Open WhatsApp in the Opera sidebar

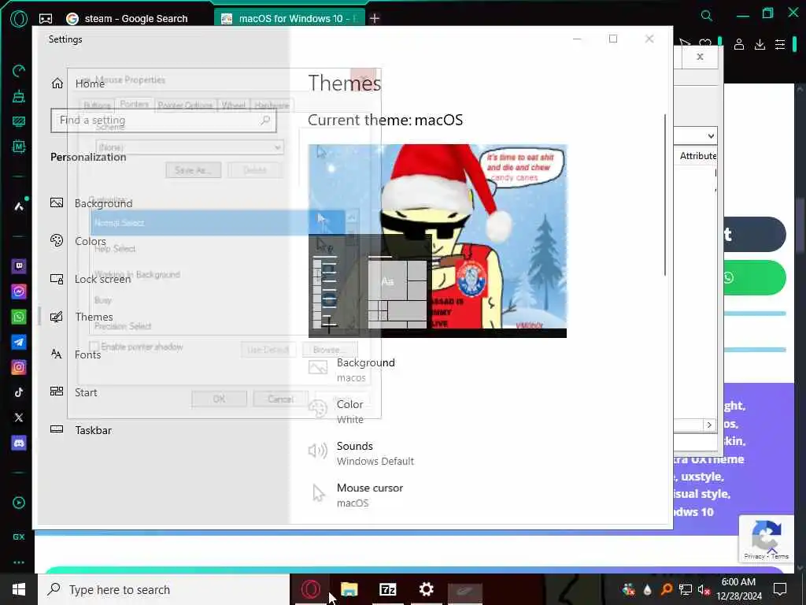pos(19,317)
